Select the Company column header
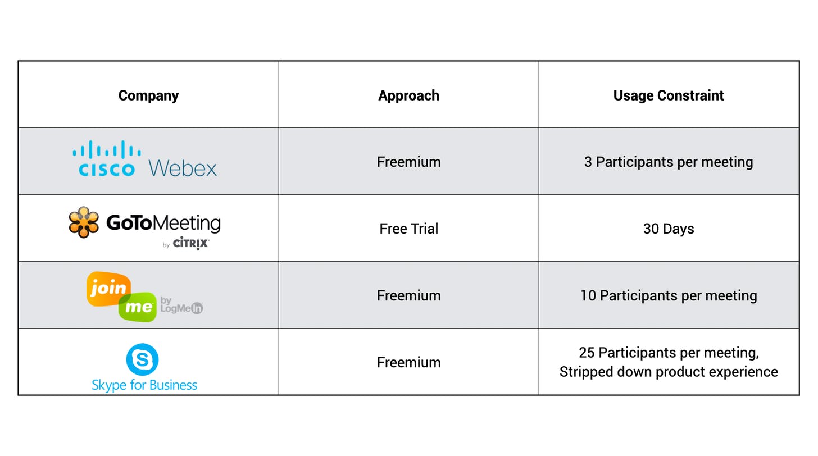Screen dimensions: 818x456 pos(148,95)
